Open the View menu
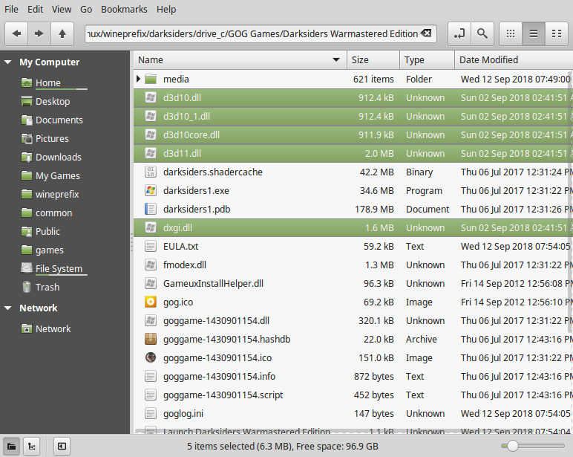 [x=62, y=9]
